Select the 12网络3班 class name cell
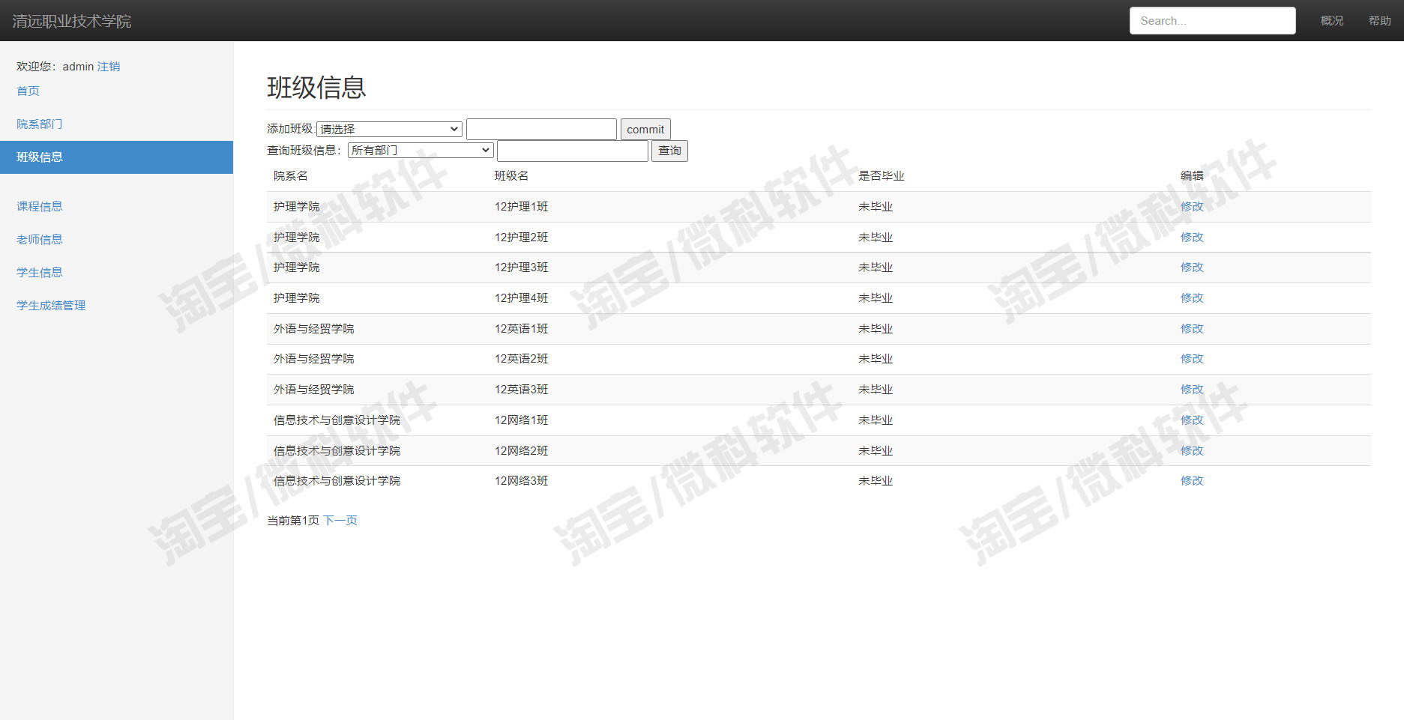This screenshot has width=1404, height=720. click(522, 481)
